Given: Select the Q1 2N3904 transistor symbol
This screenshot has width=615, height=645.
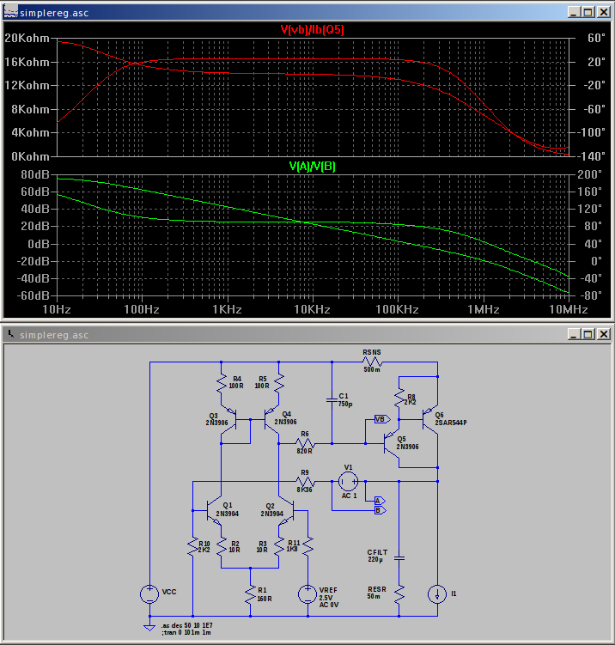Looking at the screenshot, I should pyautogui.click(x=214, y=512).
